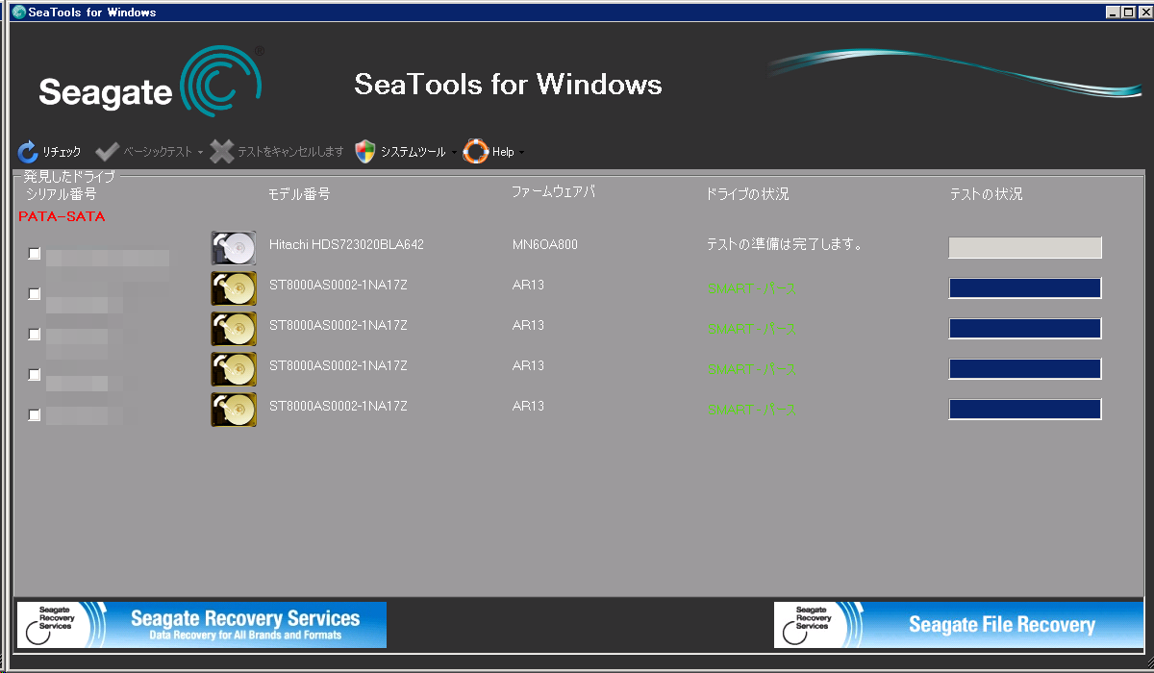Viewport: 1154px width, 673px height.
Task: Click the モデル番号 column header
Action: pos(299,194)
